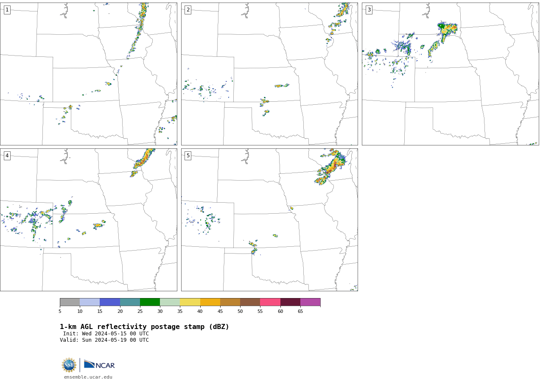Click the dark green 25-30 dBZ swatch

(150, 302)
